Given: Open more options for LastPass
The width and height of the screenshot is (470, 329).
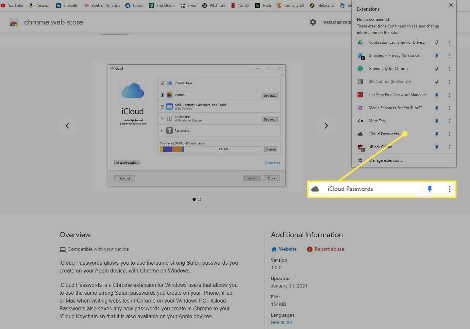Looking at the screenshot, I should click(x=450, y=95).
